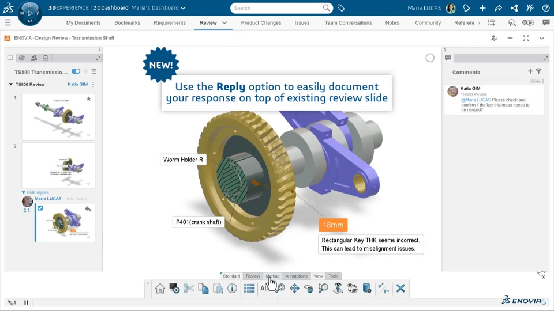Click the @Maria LUCAS mention in comment
Viewport: 554px width, 311px height.
pyautogui.click(x=476, y=100)
